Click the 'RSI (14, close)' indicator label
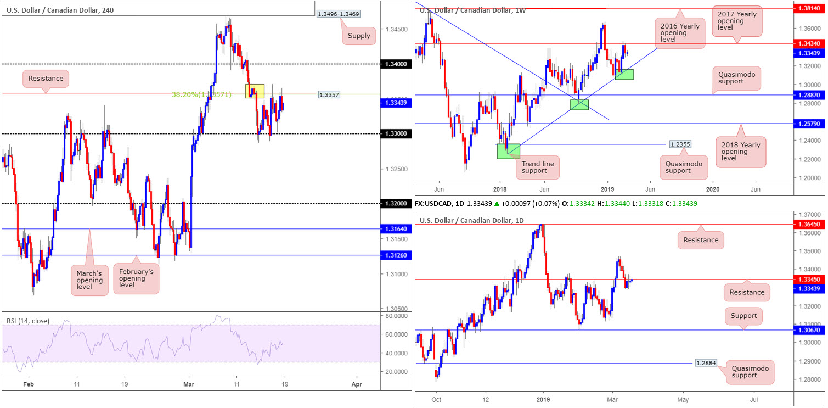Image resolution: width=828 pixels, height=408 pixels. coord(29,321)
